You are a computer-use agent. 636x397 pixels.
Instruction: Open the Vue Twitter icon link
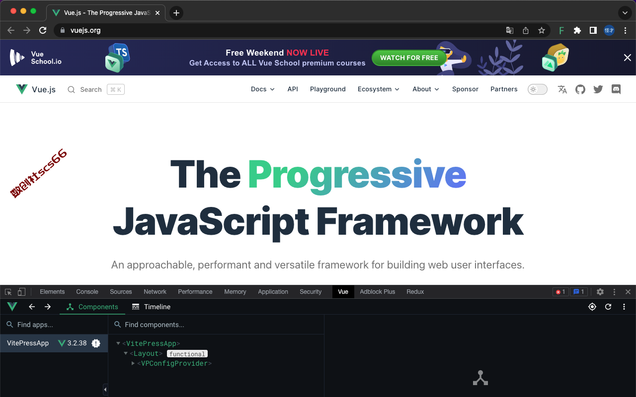598,89
